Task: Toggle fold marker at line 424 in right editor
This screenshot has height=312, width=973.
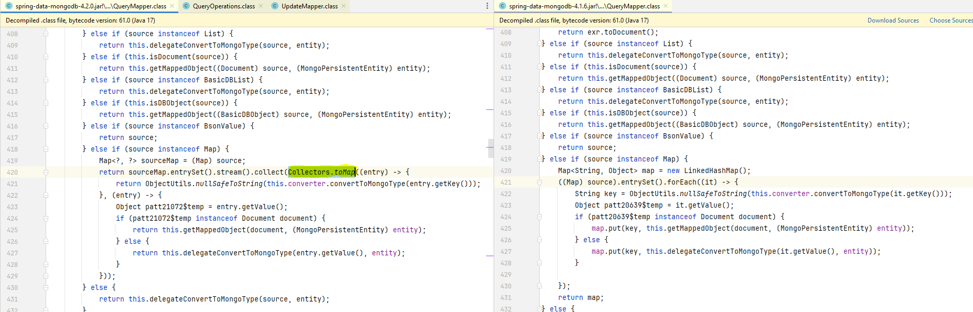Action: click(x=539, y=217)
